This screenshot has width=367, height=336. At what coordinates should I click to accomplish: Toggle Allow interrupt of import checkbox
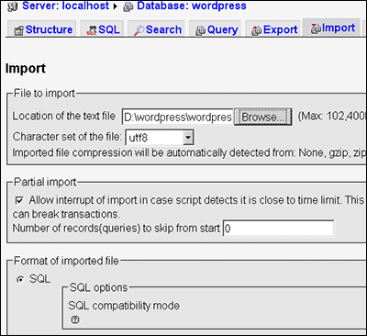[x=19, y=200]
